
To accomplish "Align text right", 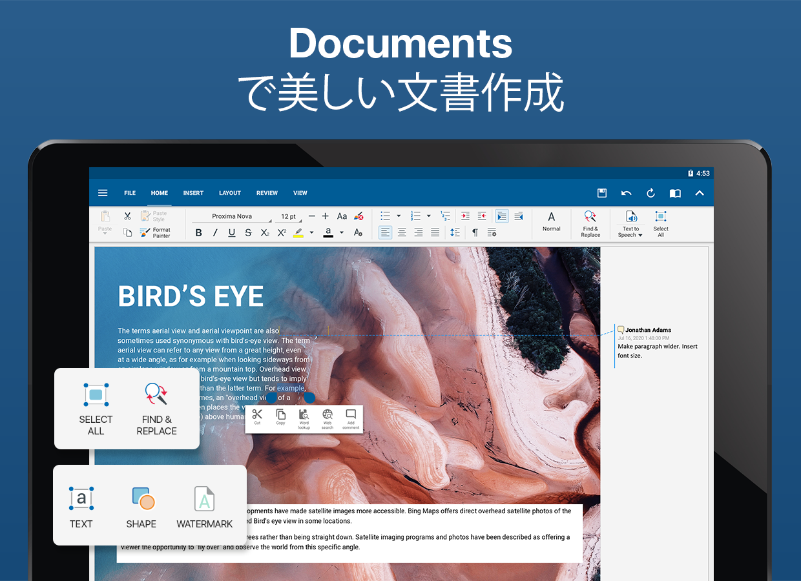I will (x=419, y=232).
